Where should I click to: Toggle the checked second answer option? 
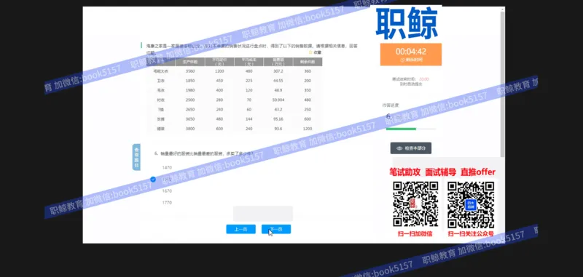point(153,180)
